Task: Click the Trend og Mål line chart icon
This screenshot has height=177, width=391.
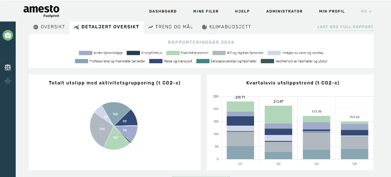Action: [150, 27]
